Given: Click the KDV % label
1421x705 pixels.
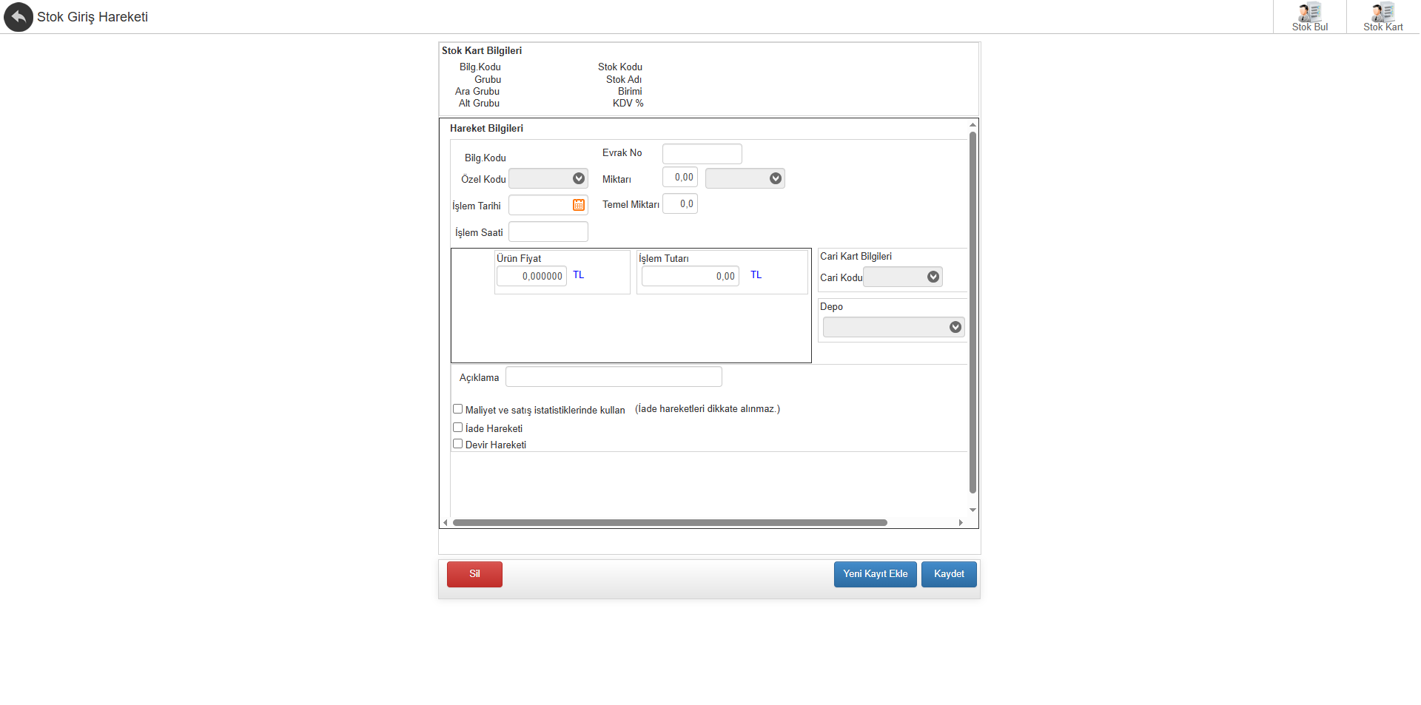Looking at the screenshot, I should (x=628, y=104).
